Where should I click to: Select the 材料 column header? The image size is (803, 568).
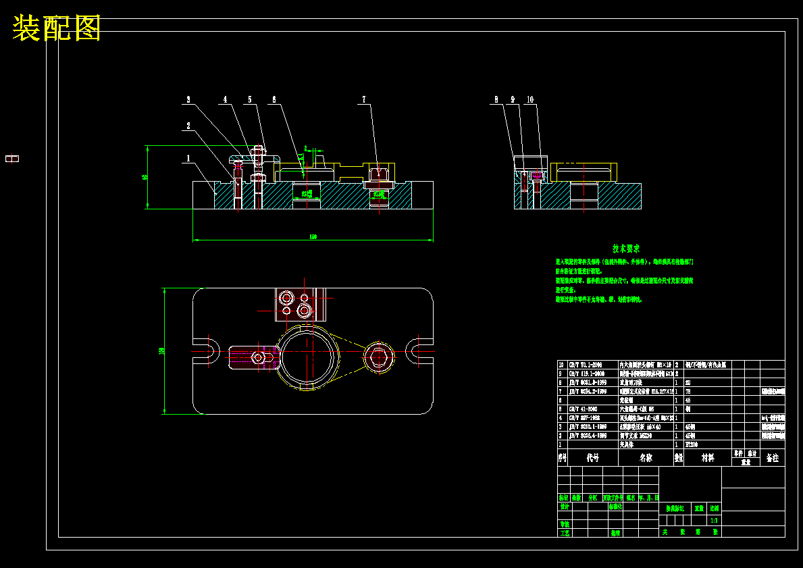[x=708, y=458]
